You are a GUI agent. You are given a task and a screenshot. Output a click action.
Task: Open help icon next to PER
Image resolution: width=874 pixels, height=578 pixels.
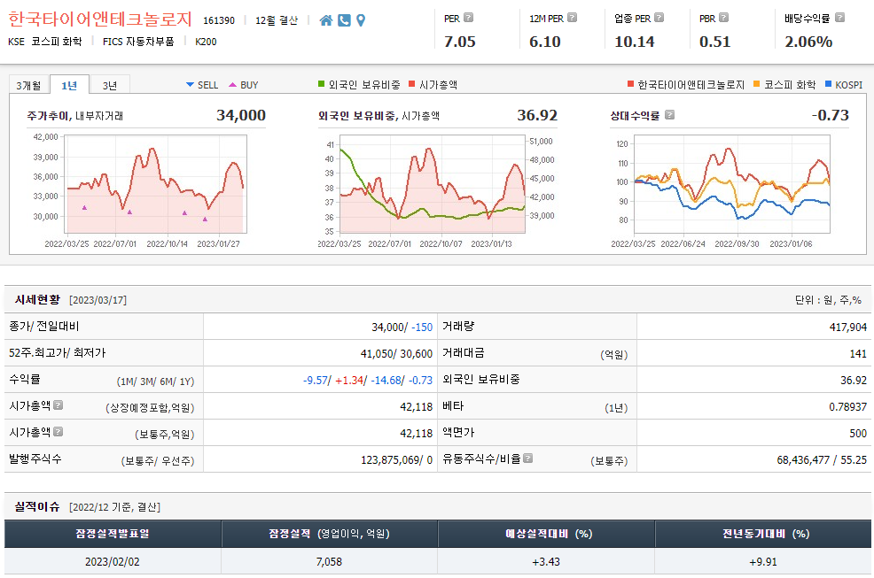pos(469,18)
